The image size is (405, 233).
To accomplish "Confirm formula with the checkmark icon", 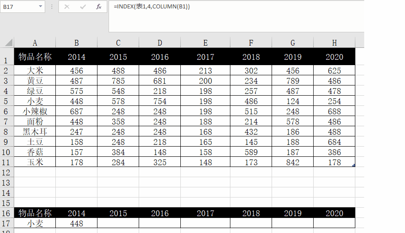I will tap(83, 7).
